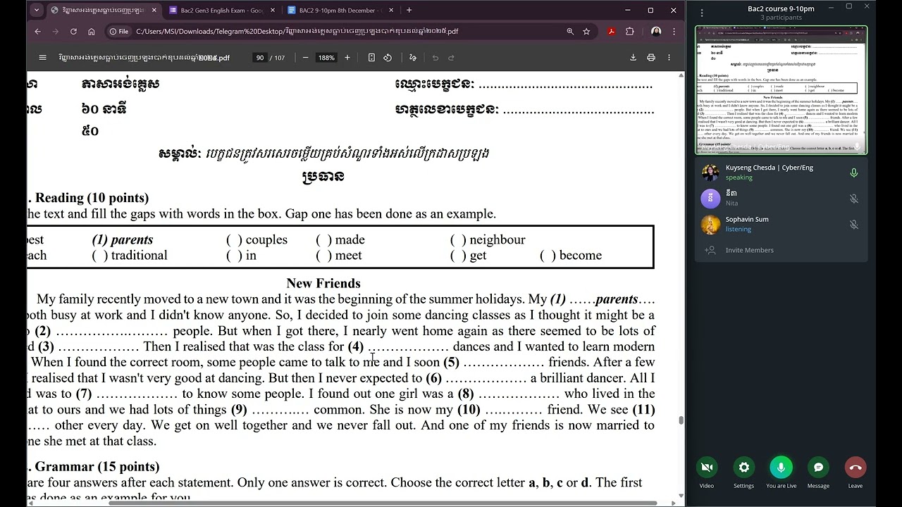Viewport: 902px width, 507px height.
Task: Open the browser home page
Action: click(92, 32)
